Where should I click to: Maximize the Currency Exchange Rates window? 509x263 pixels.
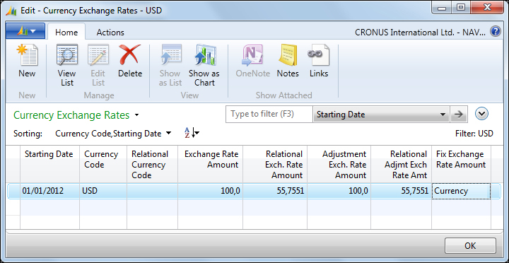coord(461,8)
